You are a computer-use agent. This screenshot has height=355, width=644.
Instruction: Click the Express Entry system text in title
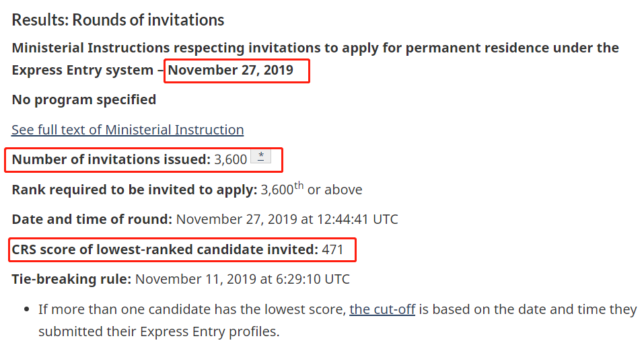click(83, 70)
